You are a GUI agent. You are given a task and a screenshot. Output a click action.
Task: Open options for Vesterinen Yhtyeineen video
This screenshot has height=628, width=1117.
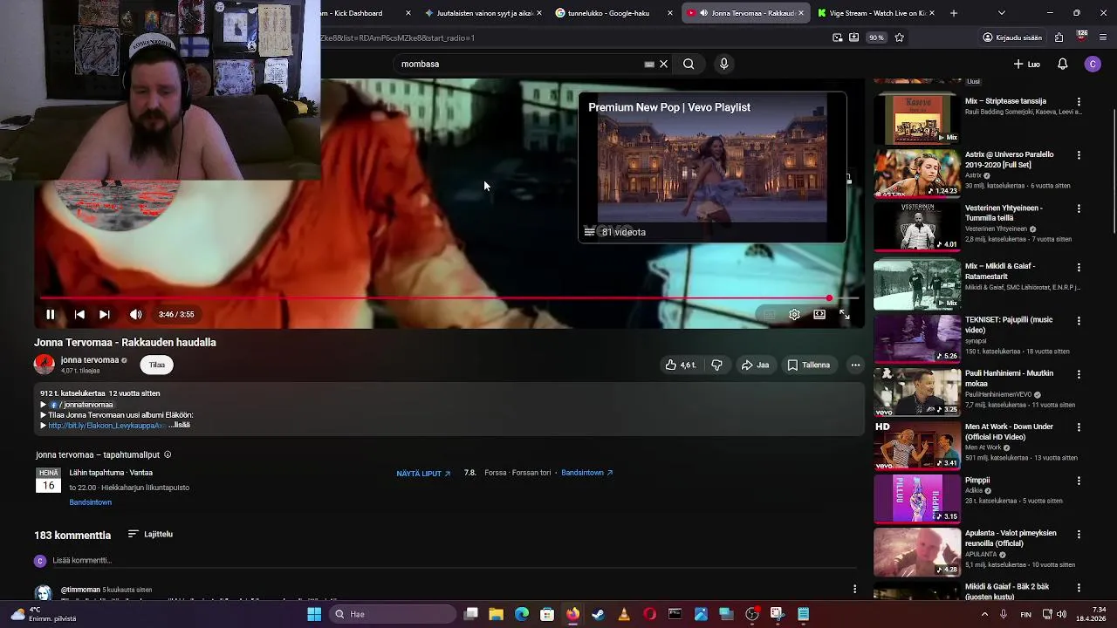(1079, 209)
